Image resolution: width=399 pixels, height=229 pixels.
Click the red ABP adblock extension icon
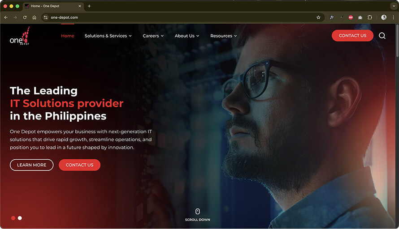[351, 17]
